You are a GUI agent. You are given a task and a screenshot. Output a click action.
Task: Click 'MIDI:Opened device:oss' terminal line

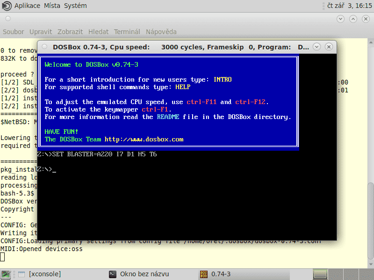pos(42,249)
